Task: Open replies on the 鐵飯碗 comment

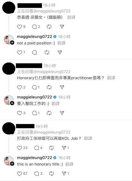Action: (x=34, y=27)
